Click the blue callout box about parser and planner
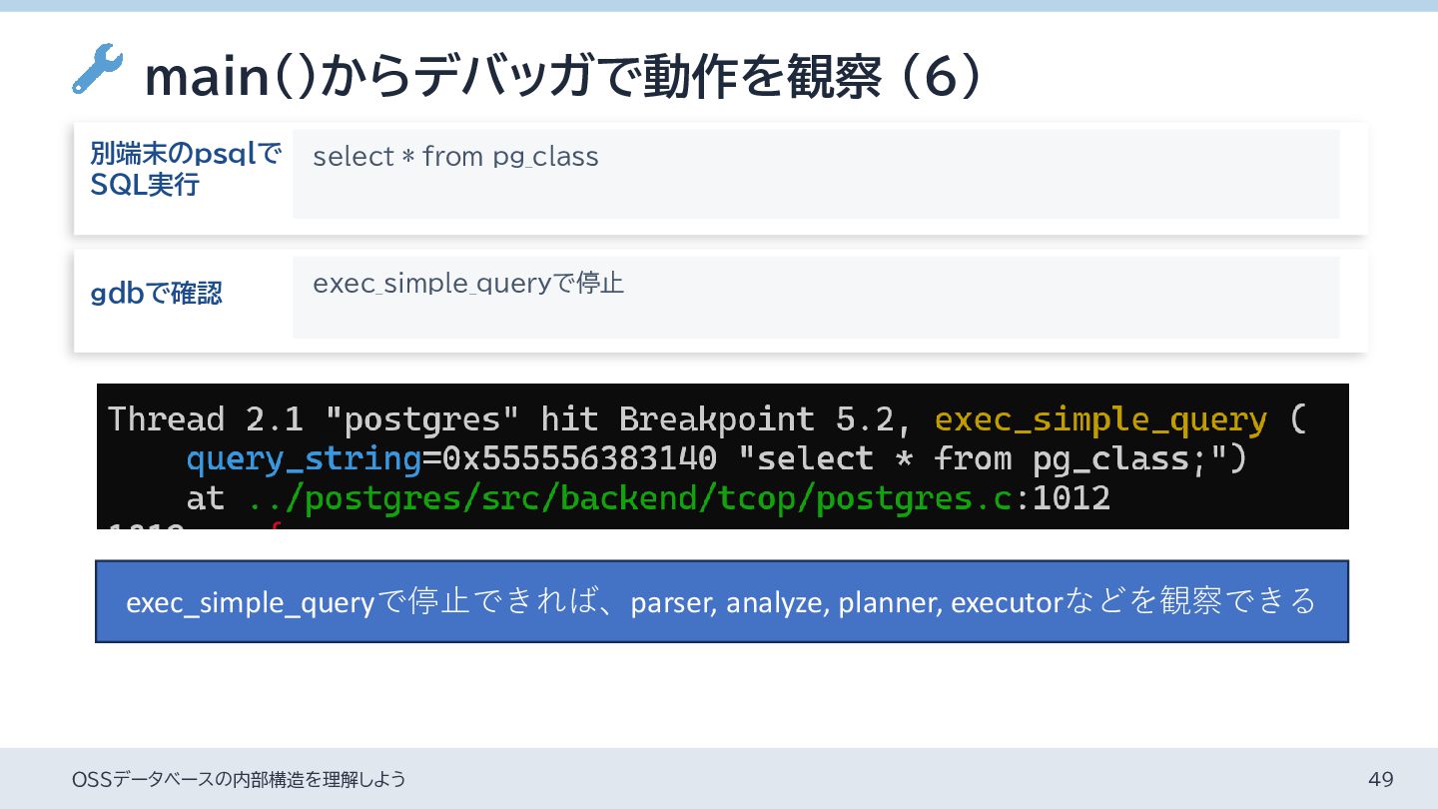This screenshot has height=809, width=1438. click(721, 601)
